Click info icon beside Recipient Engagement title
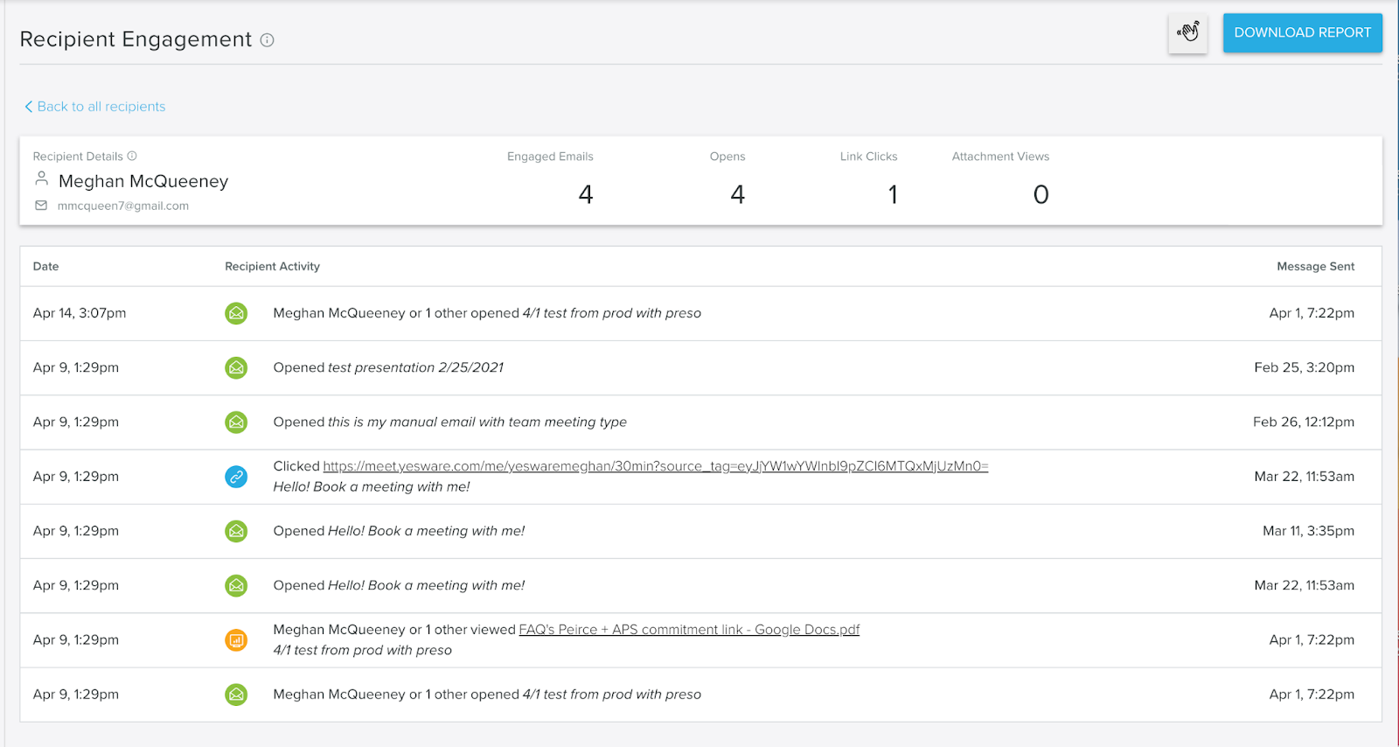 click(268, 40)
